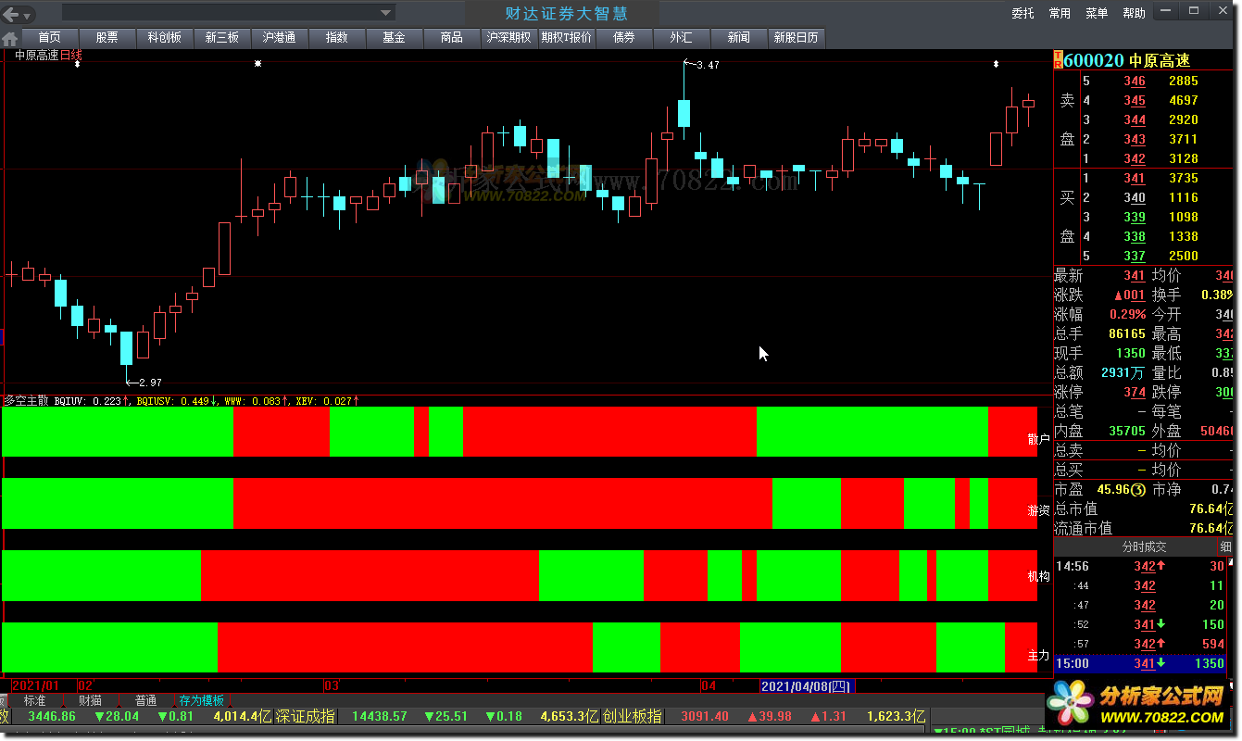1242x741 pixels.
Task: Click the 2.97 low price marker
Action: point(149,383)
